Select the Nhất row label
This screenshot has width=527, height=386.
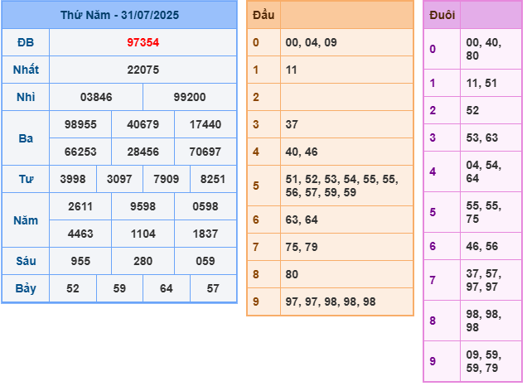tap(26, 70)
